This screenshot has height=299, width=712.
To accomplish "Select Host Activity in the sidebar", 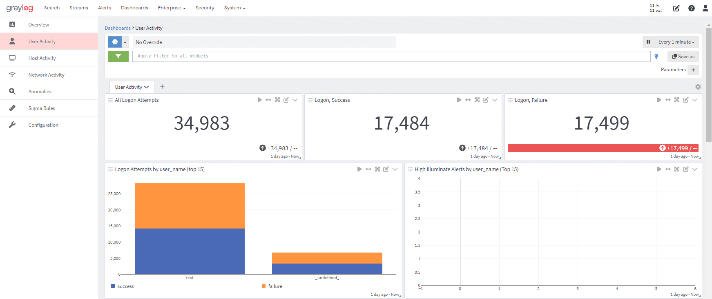I will (x=42, y=58).
